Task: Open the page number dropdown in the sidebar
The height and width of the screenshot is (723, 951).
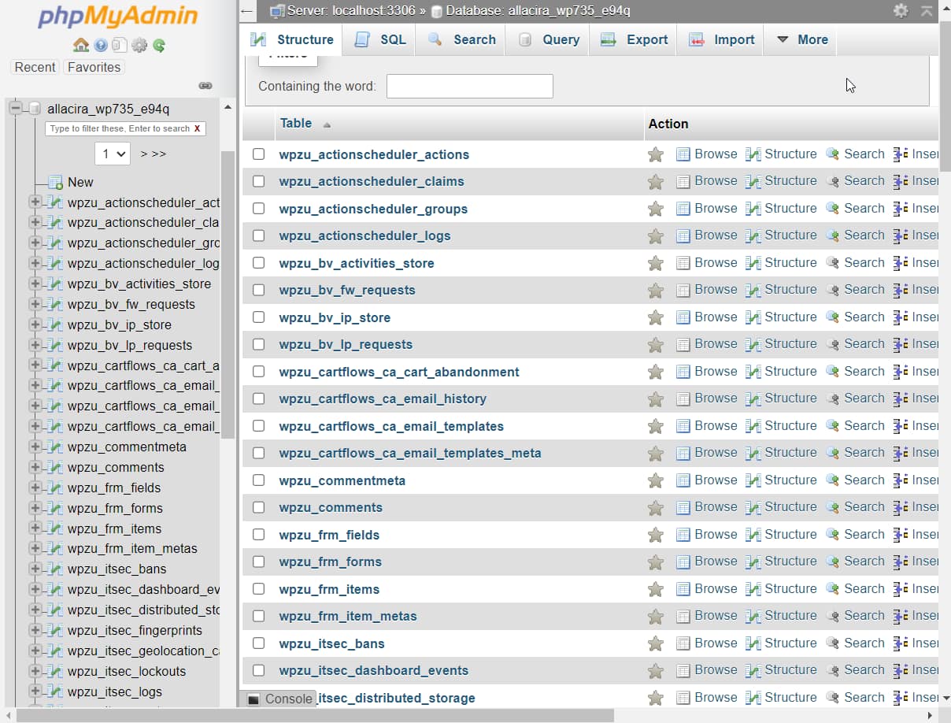Action: coord(112,154)
